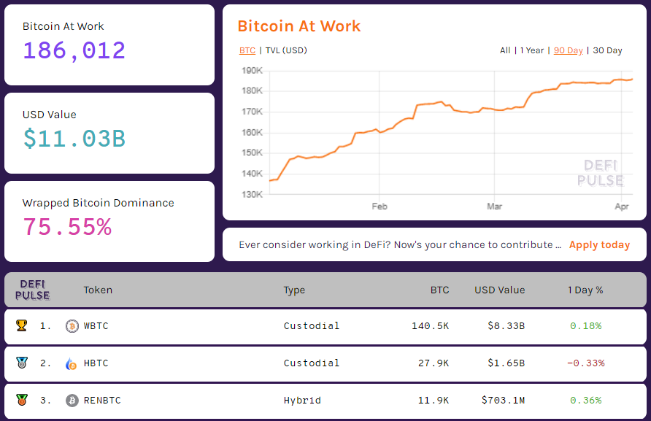Switch the chart to TVL (USD) units
The image size is (651, 421).
point(285,50)
